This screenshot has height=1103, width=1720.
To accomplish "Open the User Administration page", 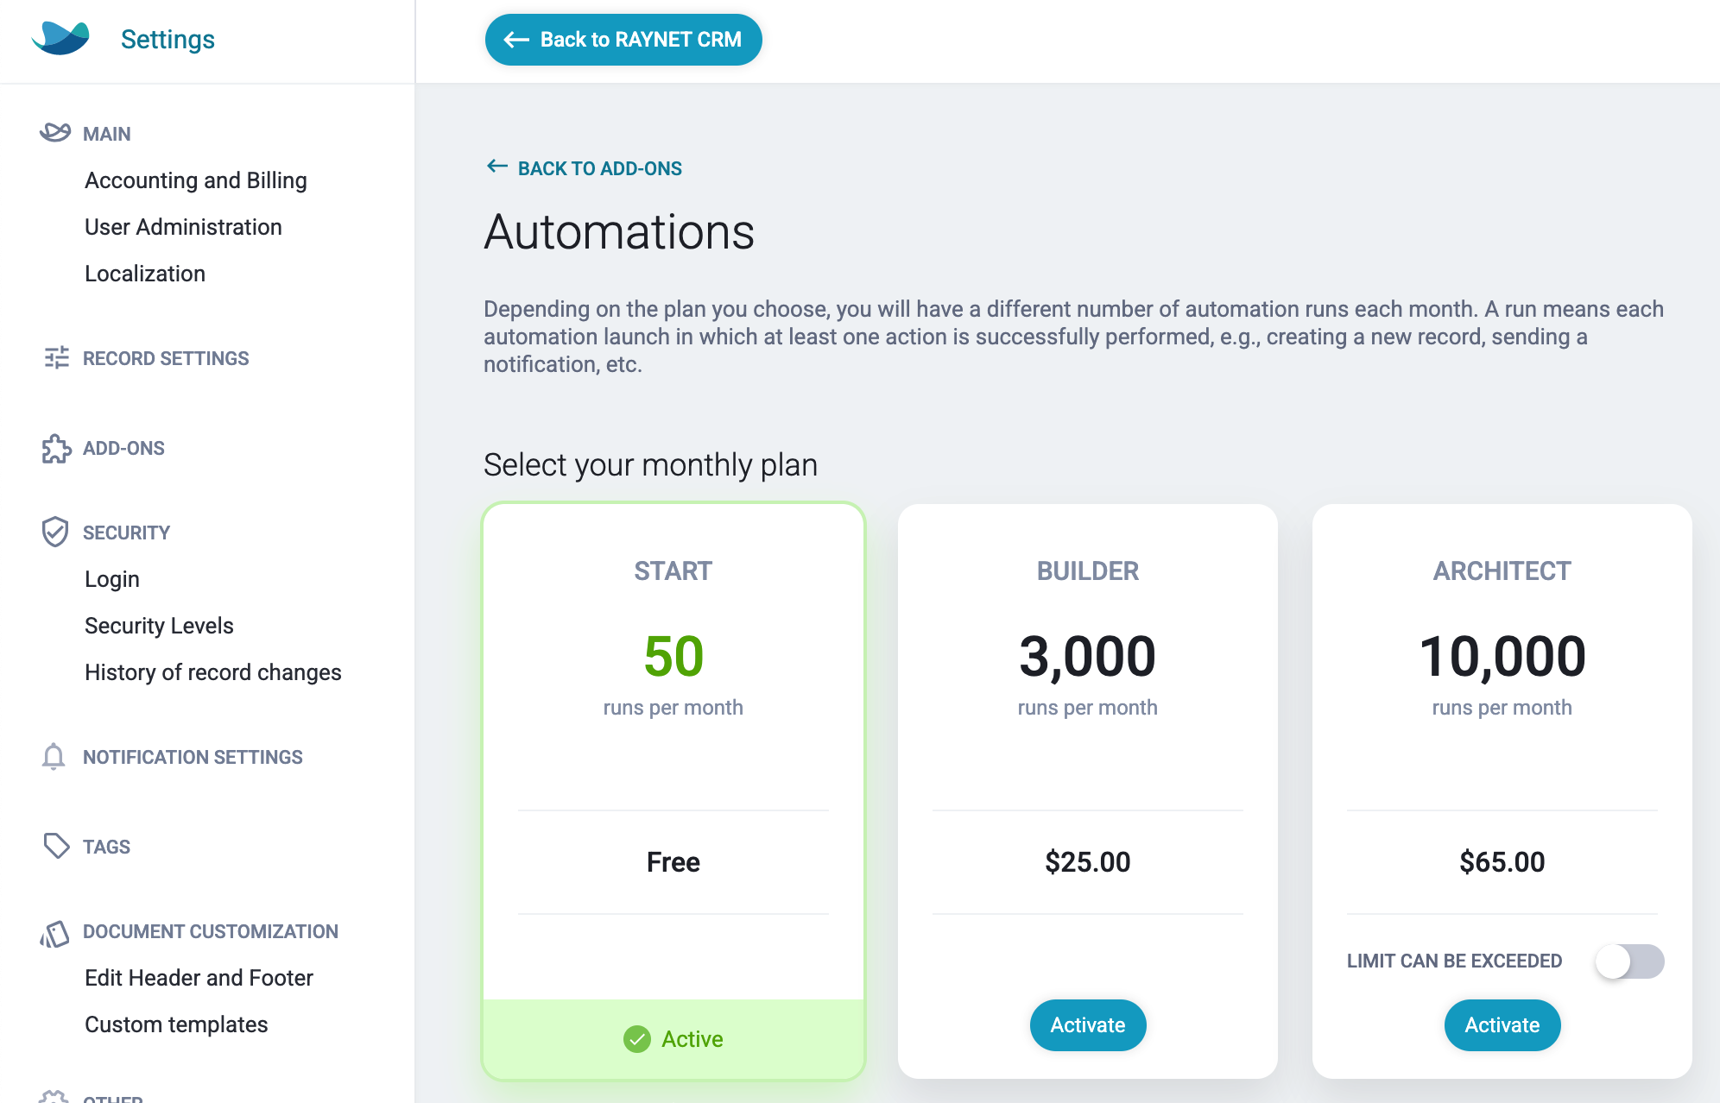I will coord(183,227).
